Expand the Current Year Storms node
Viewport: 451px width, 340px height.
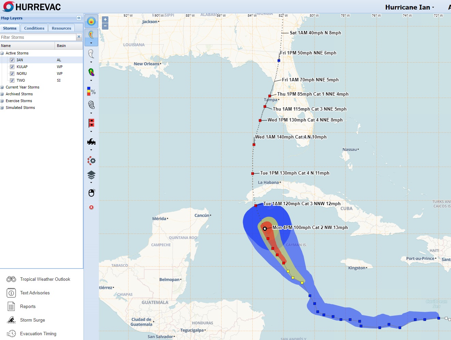click(x=2, y=87)
